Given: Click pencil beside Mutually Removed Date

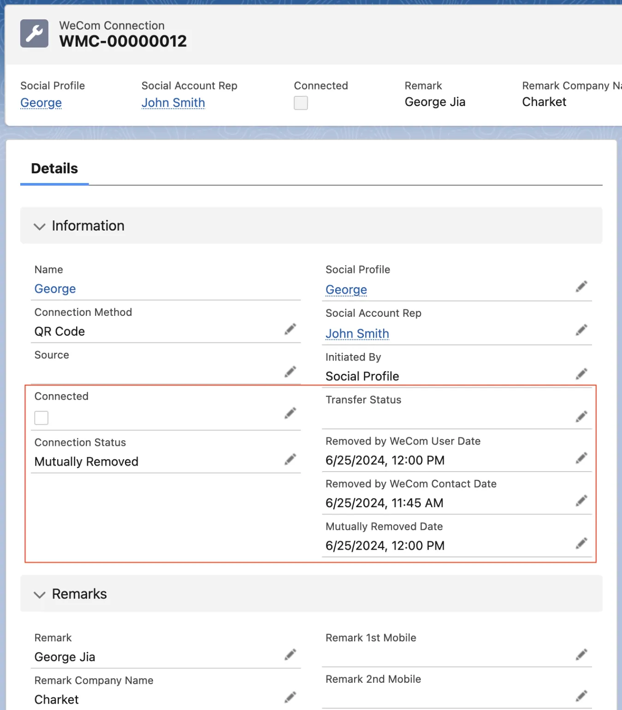Looking at the screenshot, I should pos(581,543).
